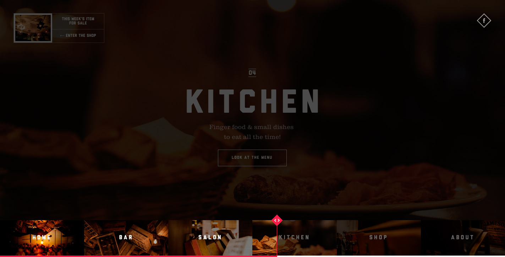The height and width of the screenshot is (257, 505).
Task: Select This Week's Item For Sale label
Action: (78, 21)
